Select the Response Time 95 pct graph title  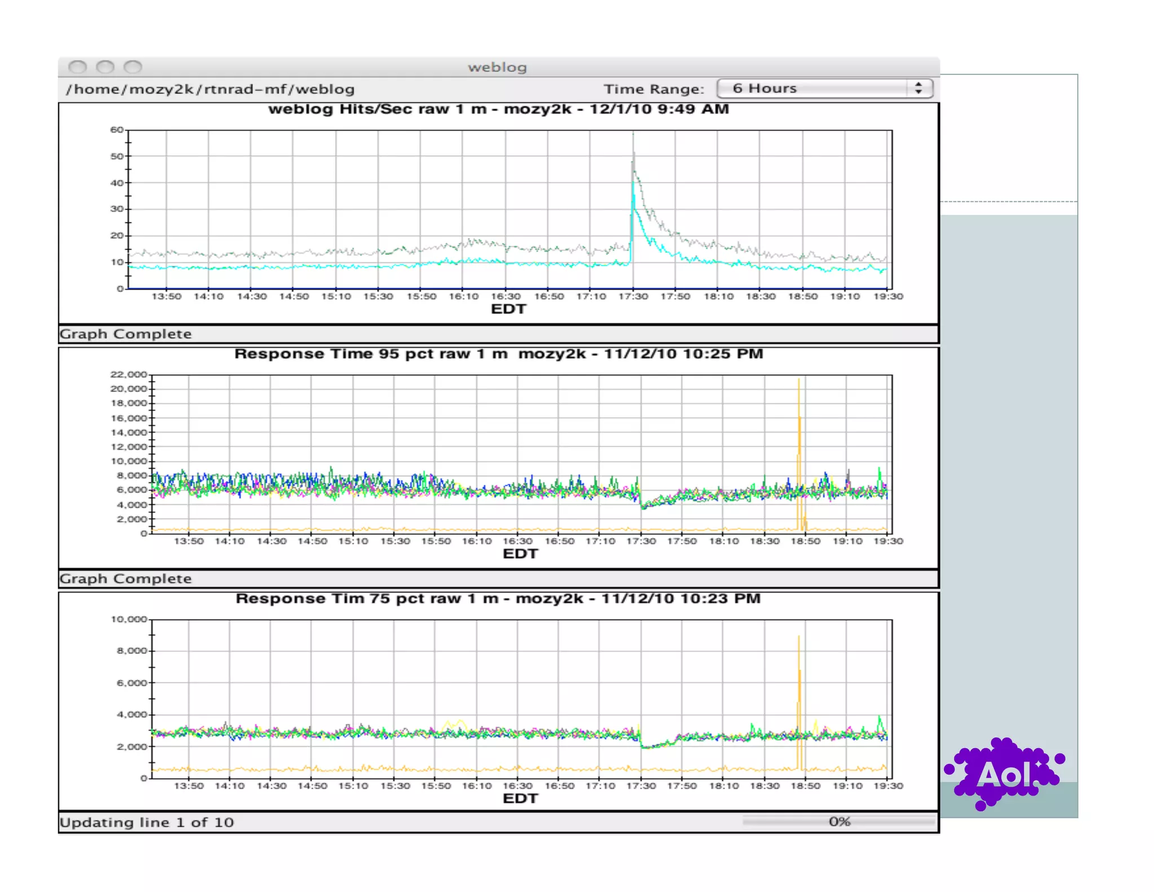[499, 354]
